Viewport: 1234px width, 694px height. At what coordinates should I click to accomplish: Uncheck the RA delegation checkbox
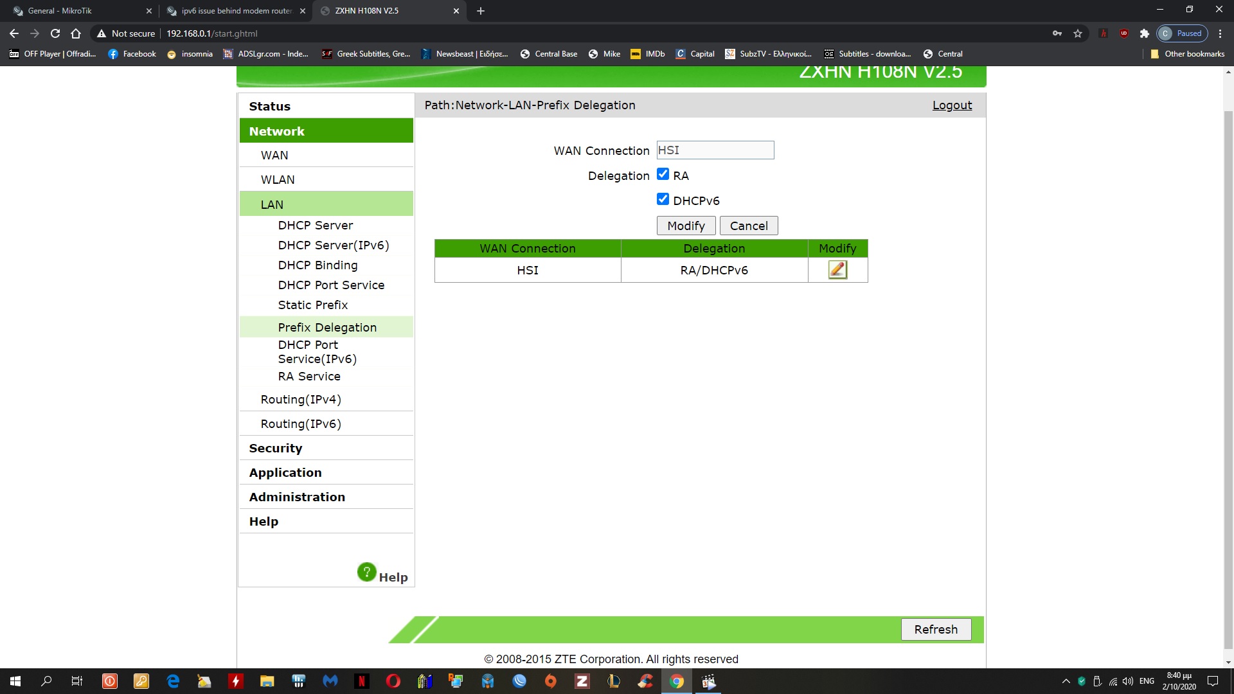pyautogui.click(x=663, y=175)
